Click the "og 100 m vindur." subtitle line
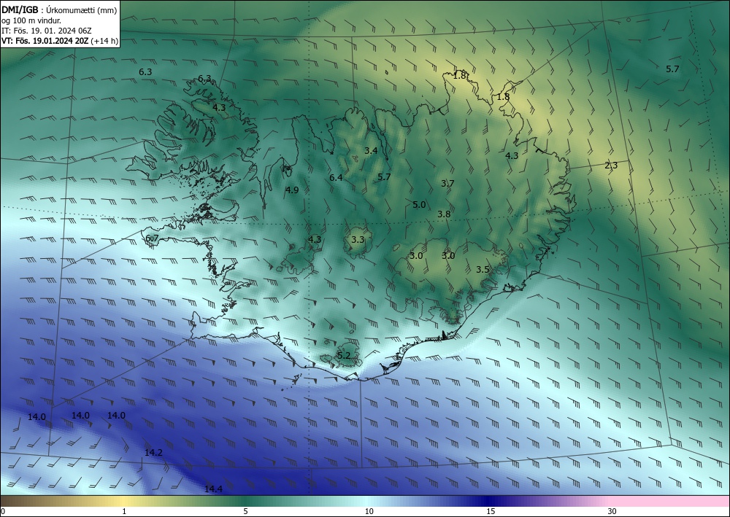 tap(31, 20)
